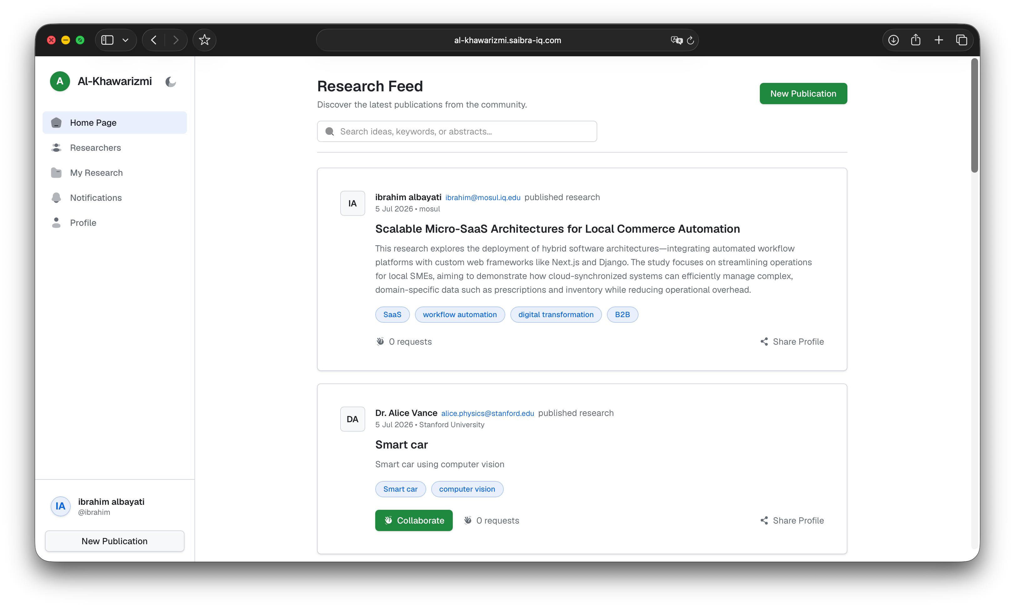Click the green Al-Khawarizmi logo
Screen dimensions: 1015x608
click(60, 81)
